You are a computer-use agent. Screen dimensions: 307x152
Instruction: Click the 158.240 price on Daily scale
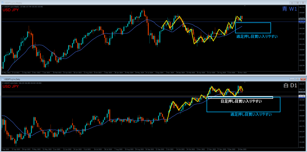302,84
